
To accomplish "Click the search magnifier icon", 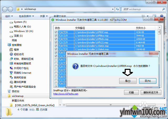I will [x=164, y=9].
